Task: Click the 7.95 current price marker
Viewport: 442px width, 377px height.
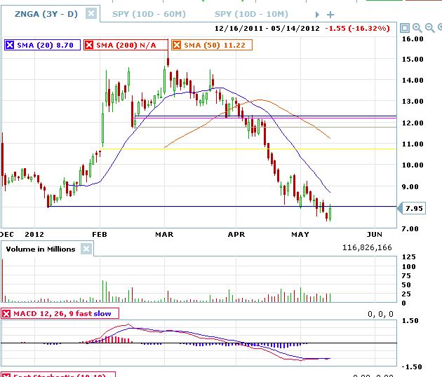Action: pos(411,209)
